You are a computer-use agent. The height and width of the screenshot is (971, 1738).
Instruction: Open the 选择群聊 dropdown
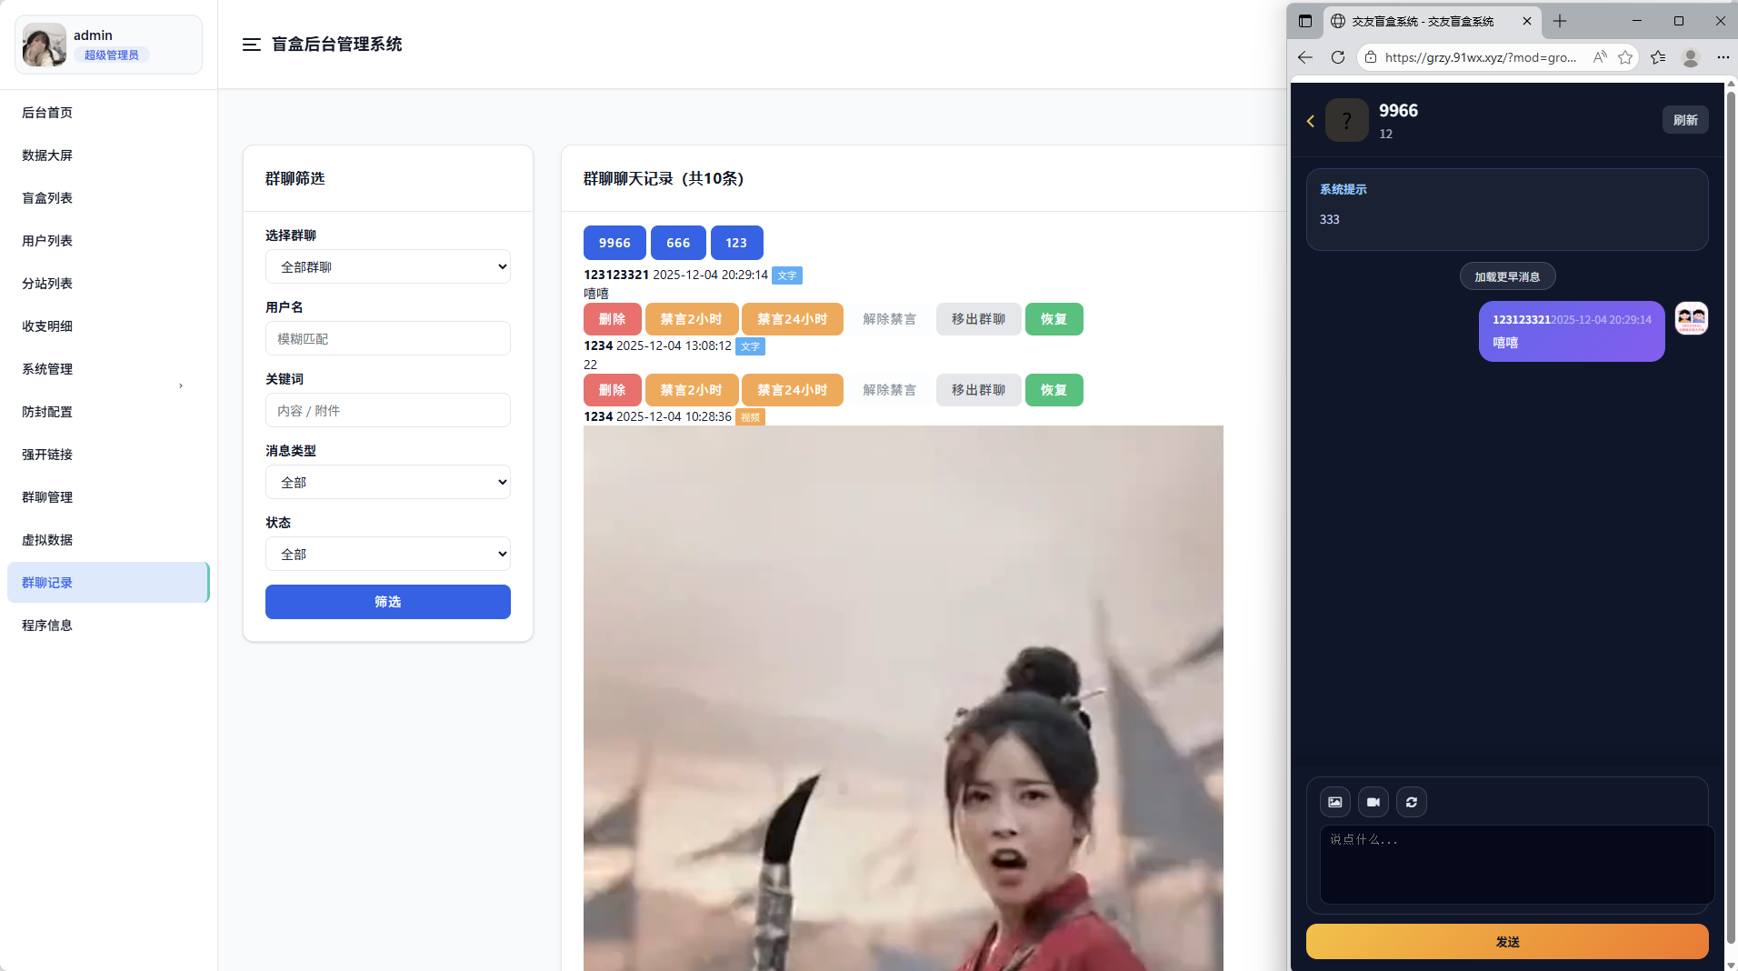pyautogui.click(x=387, y=266)
